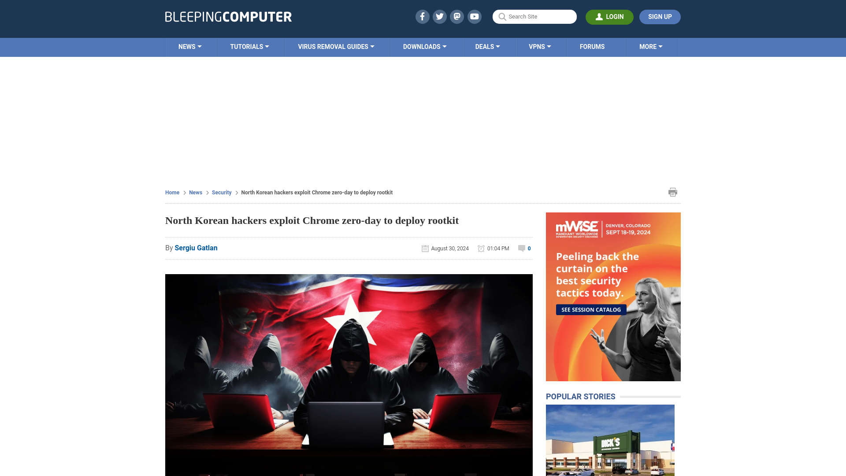The height and width of the screenshot is (476, 846).
Task: Click the author link Sergiu Gatlan
Action: click(x=196, y=248)
